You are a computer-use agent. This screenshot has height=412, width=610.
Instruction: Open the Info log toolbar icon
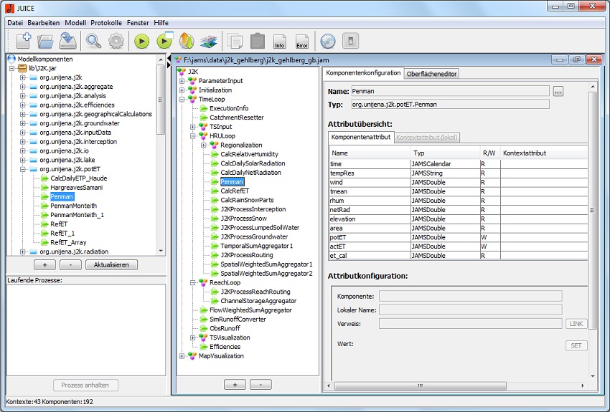(x=280, y=41)
